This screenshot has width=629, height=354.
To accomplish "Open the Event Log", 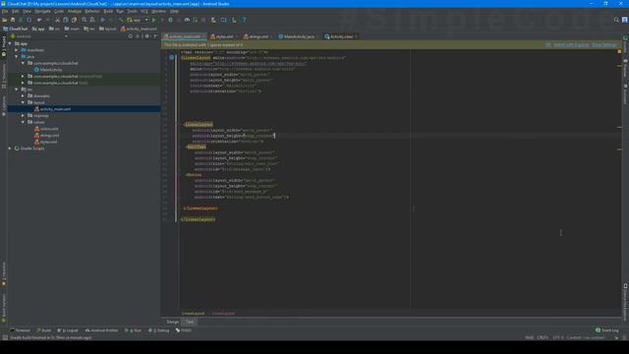I will 607,330.
